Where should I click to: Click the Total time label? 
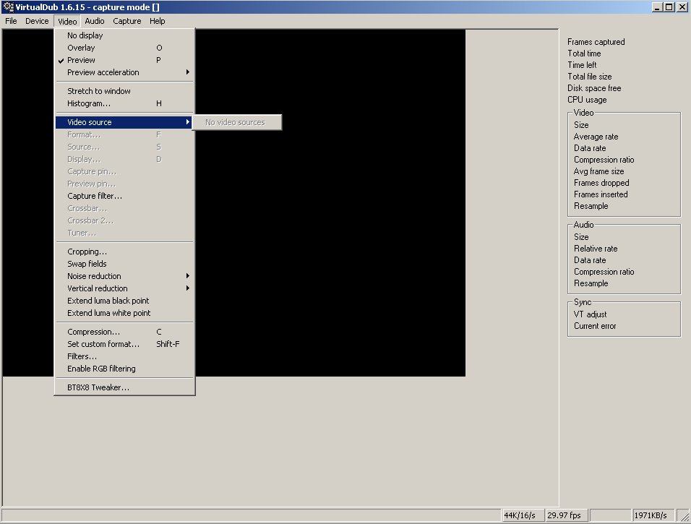584,53
